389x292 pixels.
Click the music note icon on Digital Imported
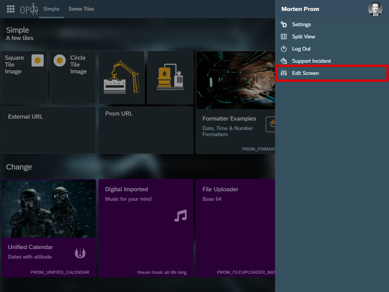(x=180, y=216)
